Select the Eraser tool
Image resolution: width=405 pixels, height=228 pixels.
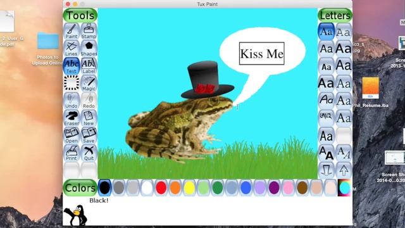72,118
